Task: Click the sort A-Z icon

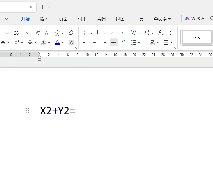Action: [161, 33]
